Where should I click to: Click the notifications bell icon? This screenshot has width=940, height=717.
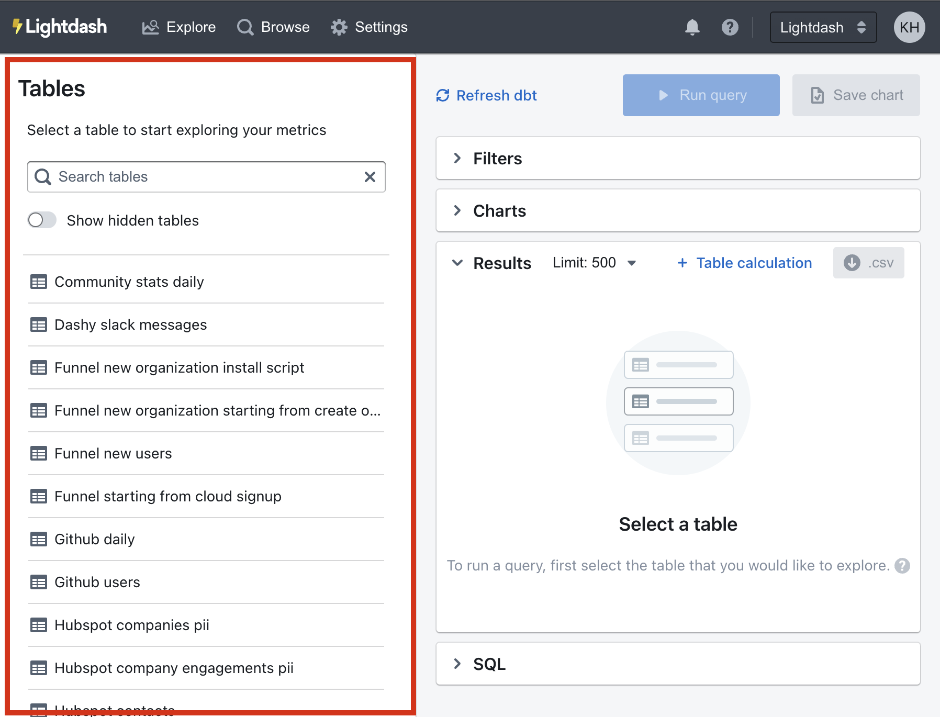click(692, 27)
